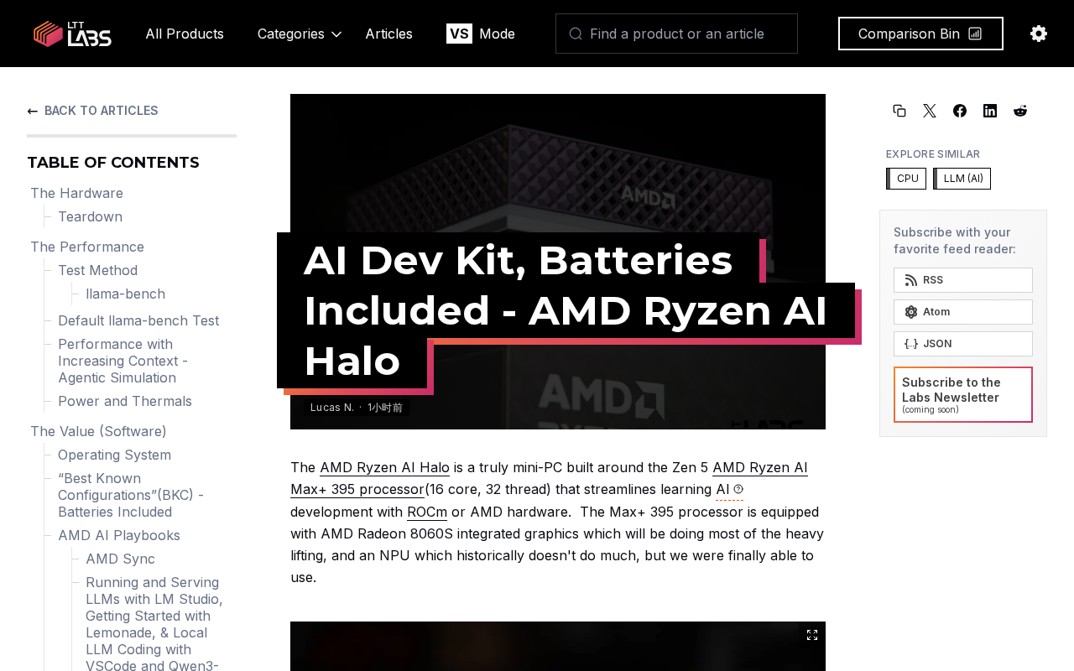Click the back arrow icon
This screenshot has height=671, width=1074.
point(33,111)
